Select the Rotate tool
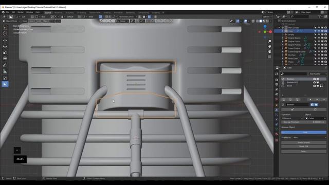The image size is (329, 185). (x=5, y=46)
